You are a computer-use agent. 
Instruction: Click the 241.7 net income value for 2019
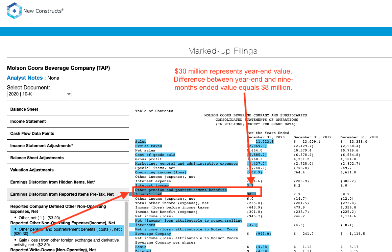point(308,234)
